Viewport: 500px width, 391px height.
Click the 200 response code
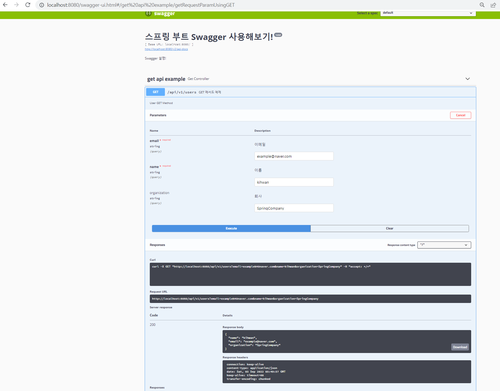click(x=153, y=325)
